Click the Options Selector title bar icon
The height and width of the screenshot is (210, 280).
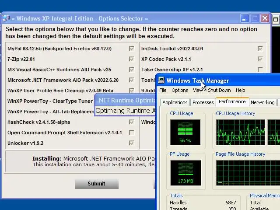pyautogui.click(x=6, y=18)
